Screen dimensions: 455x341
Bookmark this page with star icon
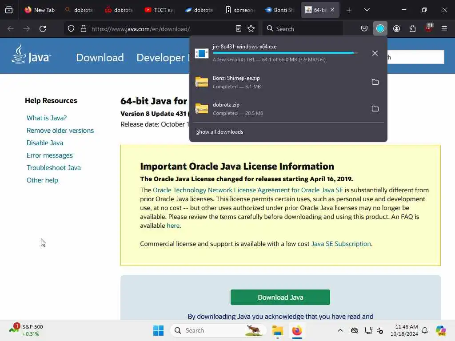[251, 29]
